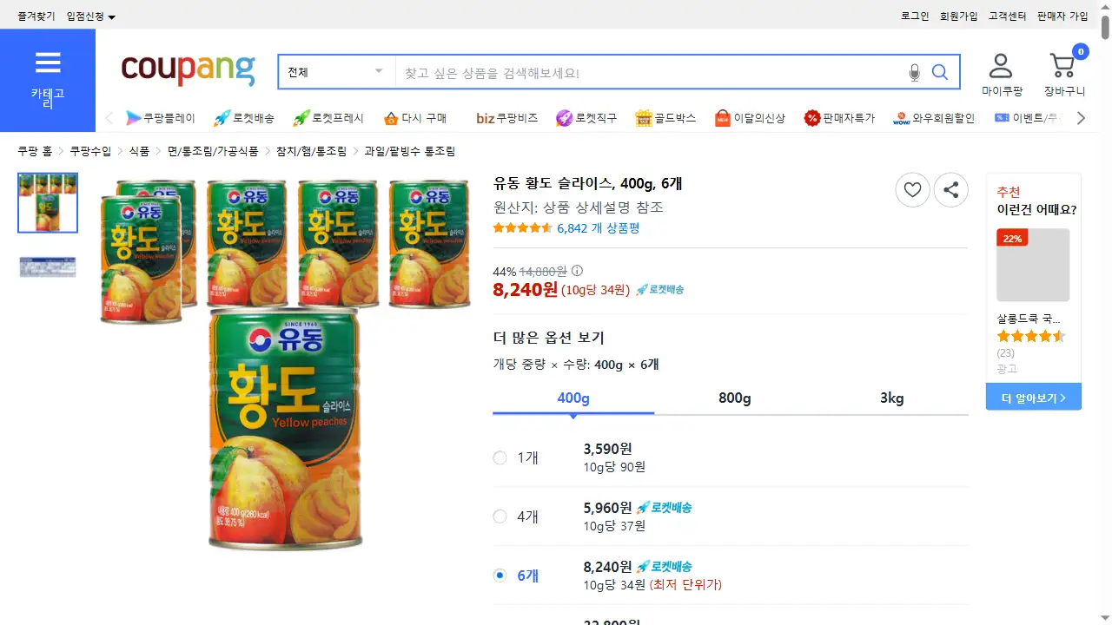Click 즐겨찾기 in the top bar

[36, 16]
